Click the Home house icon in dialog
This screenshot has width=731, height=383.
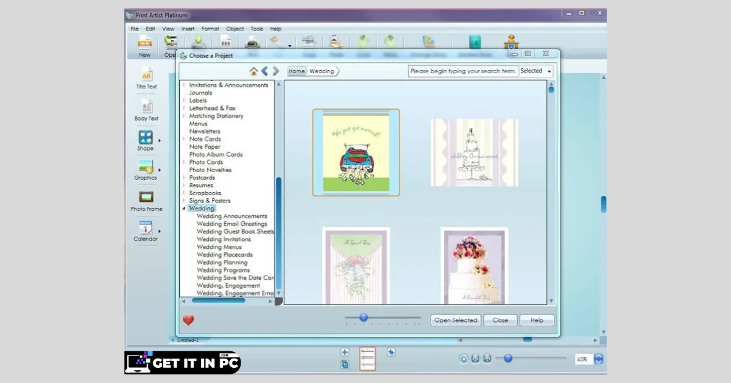tap(253, 71)
